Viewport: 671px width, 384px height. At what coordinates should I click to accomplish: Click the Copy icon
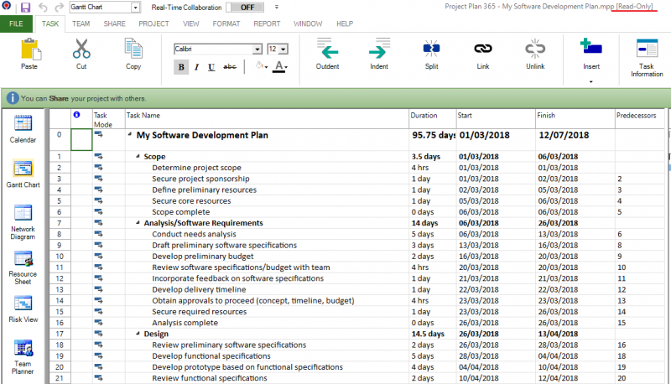(x=133, y=49)
